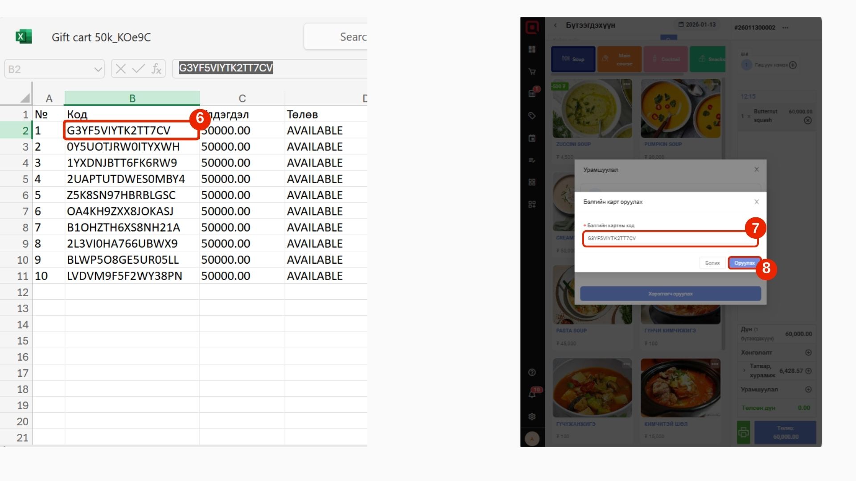Click the help question mark icon
Image resolution: width=856 pixels, height=481 pixels.
532,372
